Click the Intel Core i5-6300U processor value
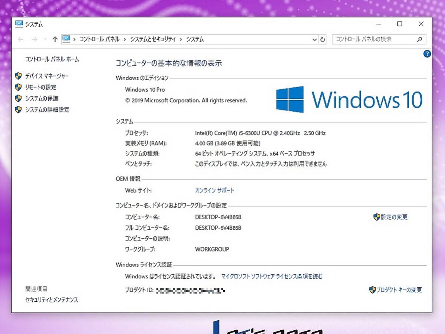Viewport: 445px width, 334px height. click(x=260, y=133)
